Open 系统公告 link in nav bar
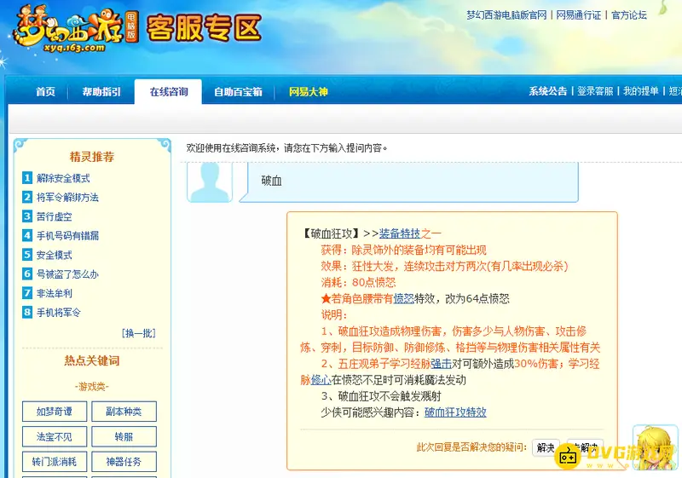682x478 pixels. 548,91
